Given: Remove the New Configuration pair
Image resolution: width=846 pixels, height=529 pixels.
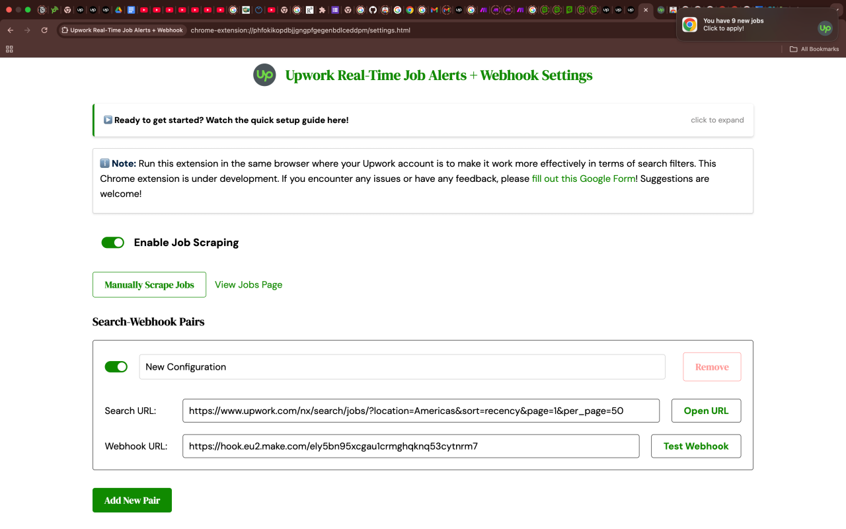Looking at the screenshot, I should (712, 367).
